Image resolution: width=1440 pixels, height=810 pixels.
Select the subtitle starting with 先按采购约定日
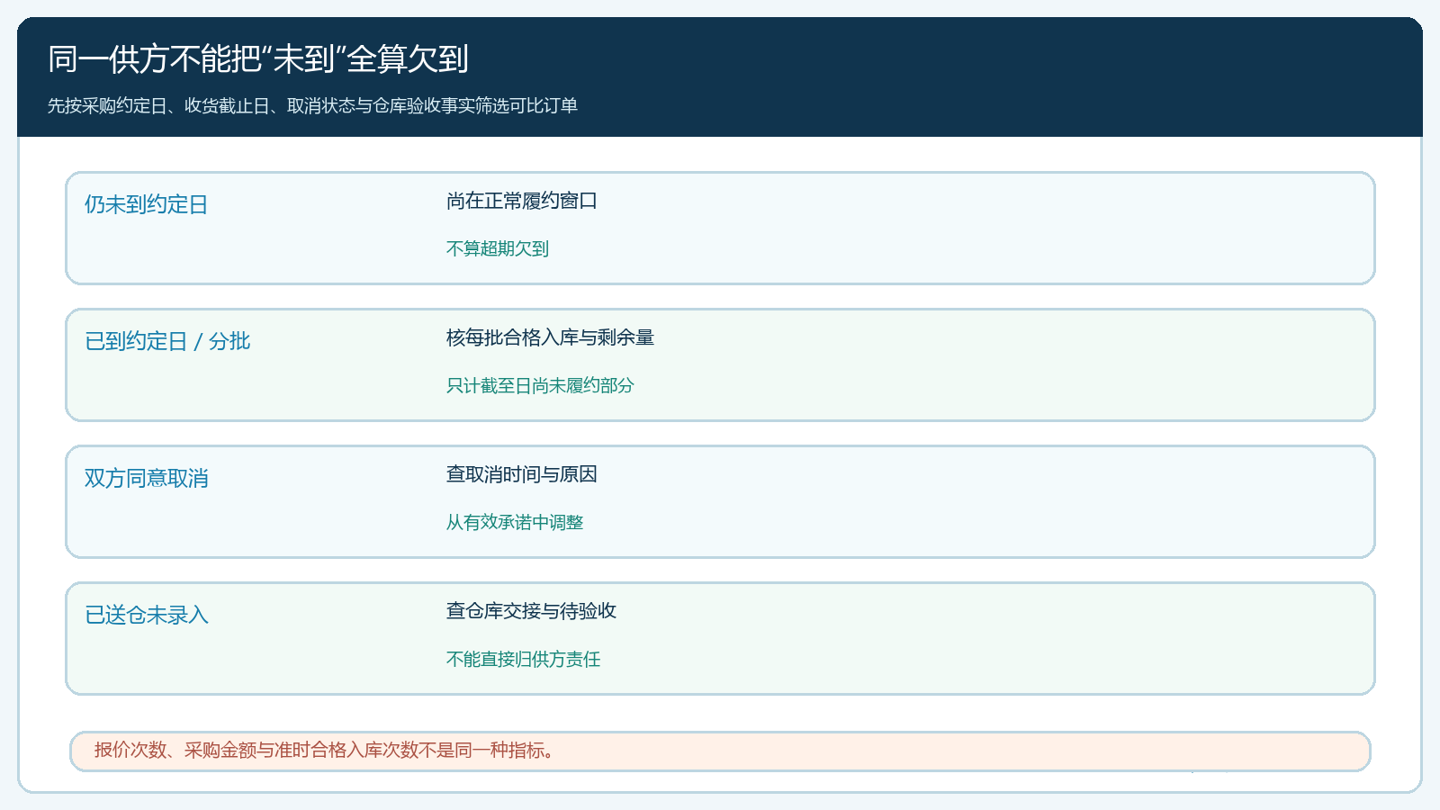click(x=312, y=106)
